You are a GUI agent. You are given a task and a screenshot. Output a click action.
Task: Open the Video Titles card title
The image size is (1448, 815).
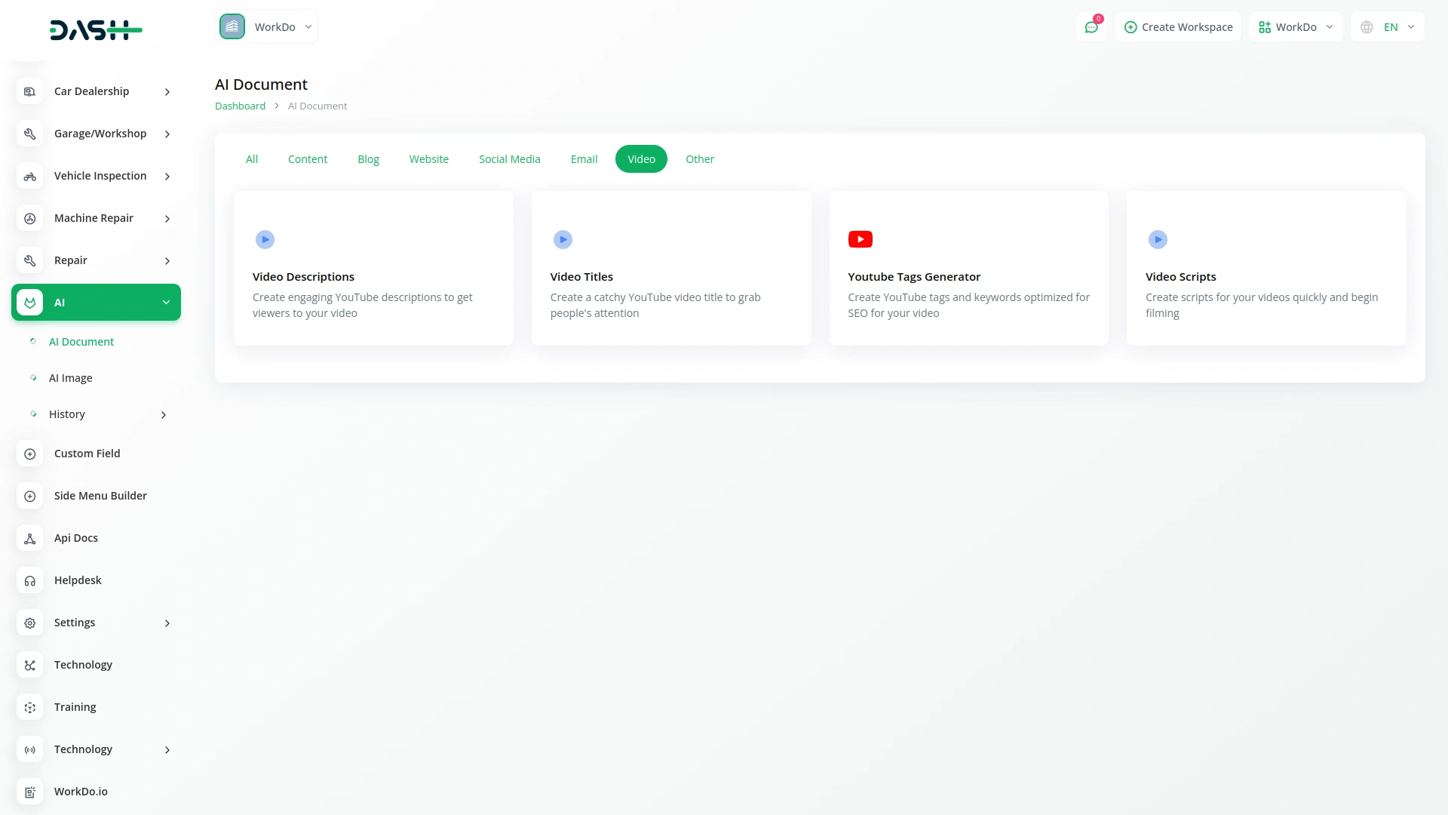581,277
